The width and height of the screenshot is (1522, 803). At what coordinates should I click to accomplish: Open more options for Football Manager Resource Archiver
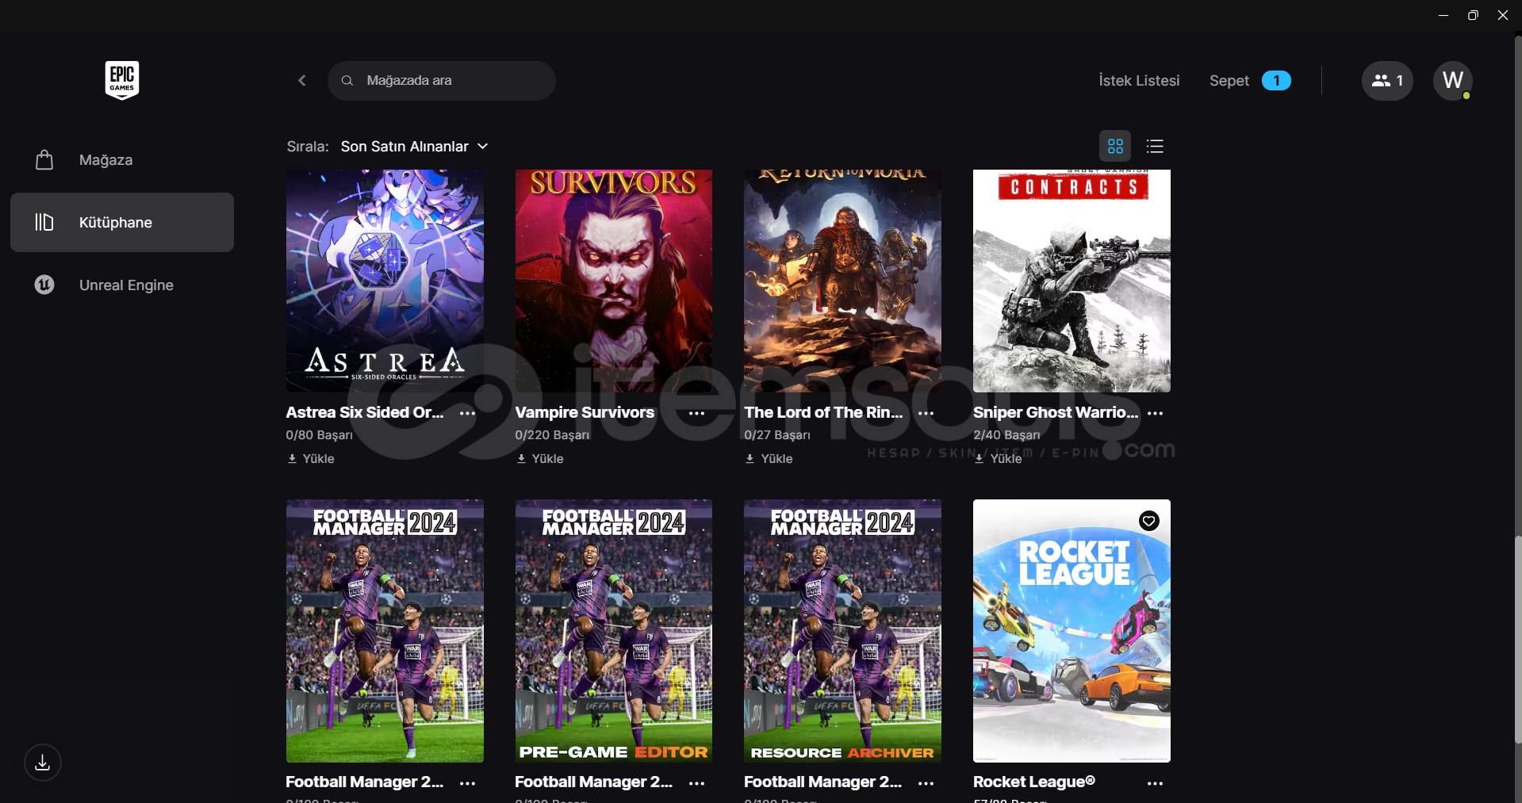(926, 783)
